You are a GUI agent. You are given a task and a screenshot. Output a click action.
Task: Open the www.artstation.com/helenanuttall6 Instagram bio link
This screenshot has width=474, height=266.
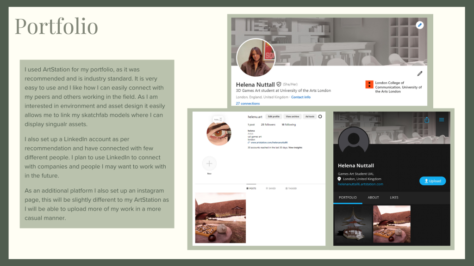click(269, 143)
